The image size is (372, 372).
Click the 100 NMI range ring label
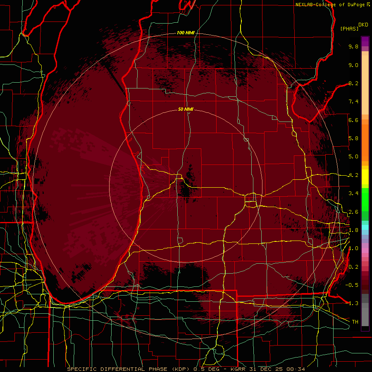pos(186,33)
